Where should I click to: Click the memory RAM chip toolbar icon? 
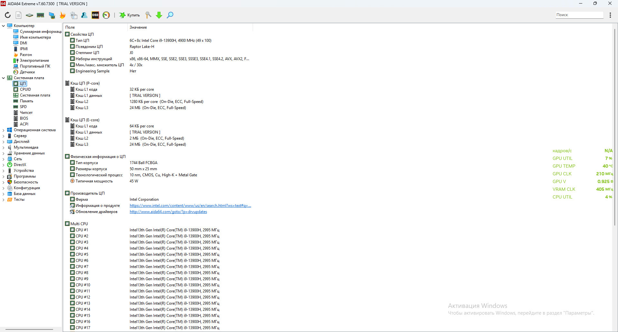pos(41,15)
